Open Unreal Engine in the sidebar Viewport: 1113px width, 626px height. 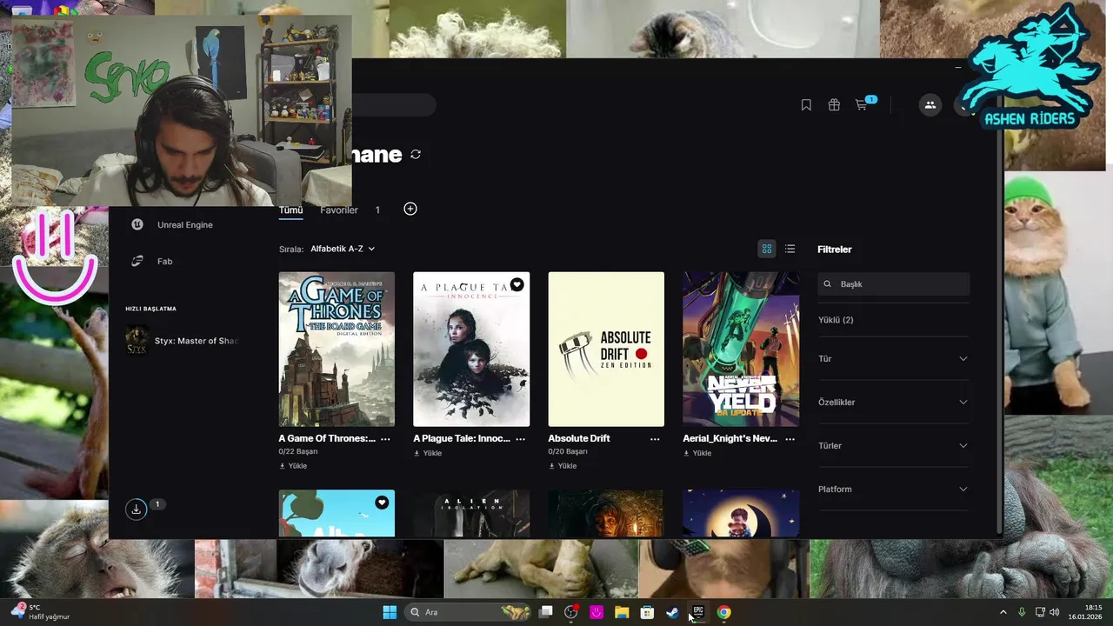click(x=172, y=224)
